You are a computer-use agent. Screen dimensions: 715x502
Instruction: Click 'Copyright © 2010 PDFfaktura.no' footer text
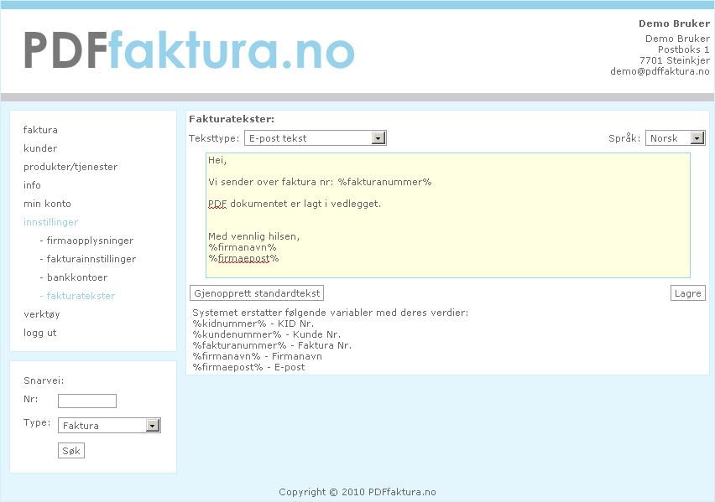[x=357, y=492]
